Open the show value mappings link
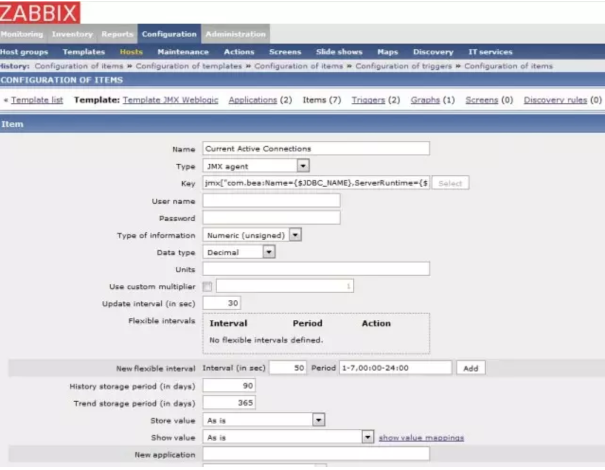 click(x=421, y=438)
